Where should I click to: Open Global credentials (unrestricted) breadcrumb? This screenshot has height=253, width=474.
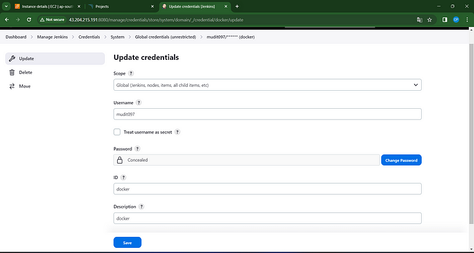point(166,37)
